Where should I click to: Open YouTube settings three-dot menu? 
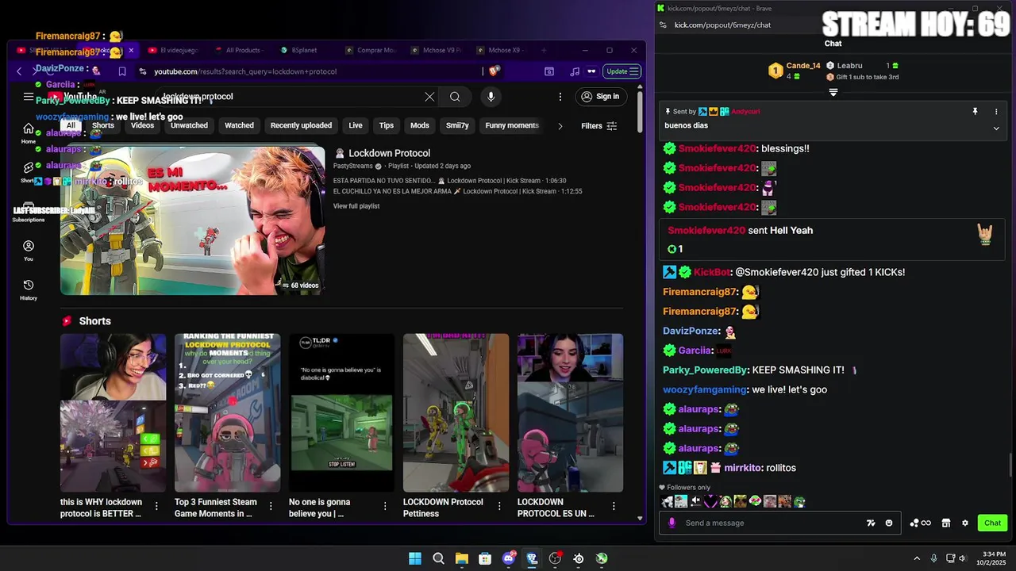click(x=560, y=97)
